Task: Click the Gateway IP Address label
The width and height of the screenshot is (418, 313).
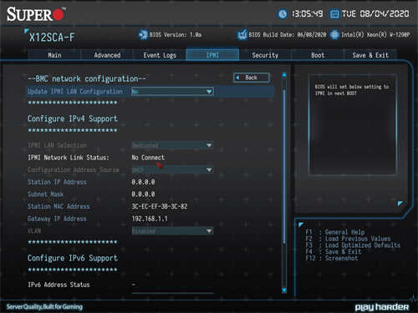Action: tap(57, 219)
